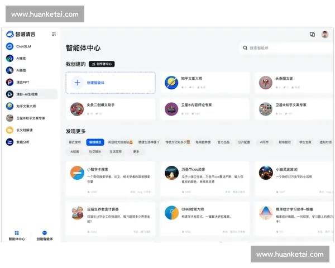Screen dimensions: 335x268
Task: Open 数据分析 in the sidebar
Action: [x=31, y=142]
